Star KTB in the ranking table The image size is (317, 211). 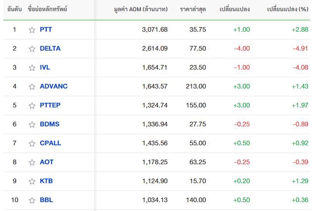pyautogui.click(x=32, y=181)
